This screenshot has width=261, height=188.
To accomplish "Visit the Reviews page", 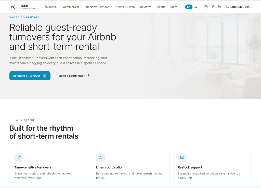I will pyautogui.click(x=146, y=7).
